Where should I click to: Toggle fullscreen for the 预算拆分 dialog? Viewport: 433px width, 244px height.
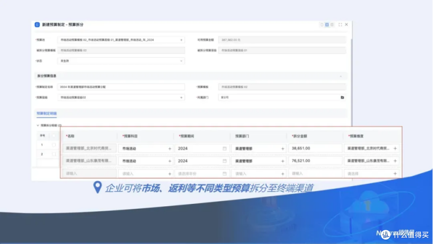coord(340,24)
